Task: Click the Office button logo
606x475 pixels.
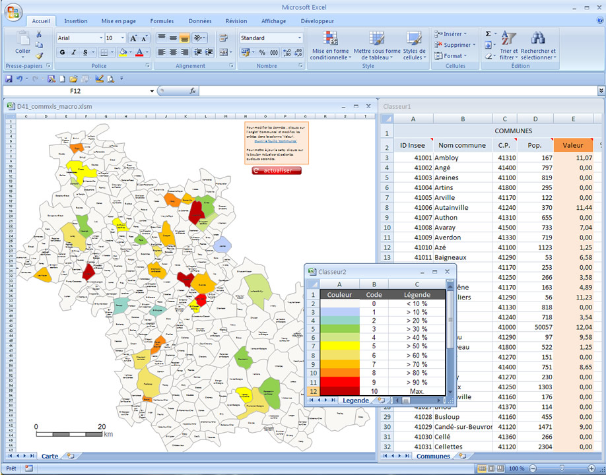Action: click(x=13, y=12)
